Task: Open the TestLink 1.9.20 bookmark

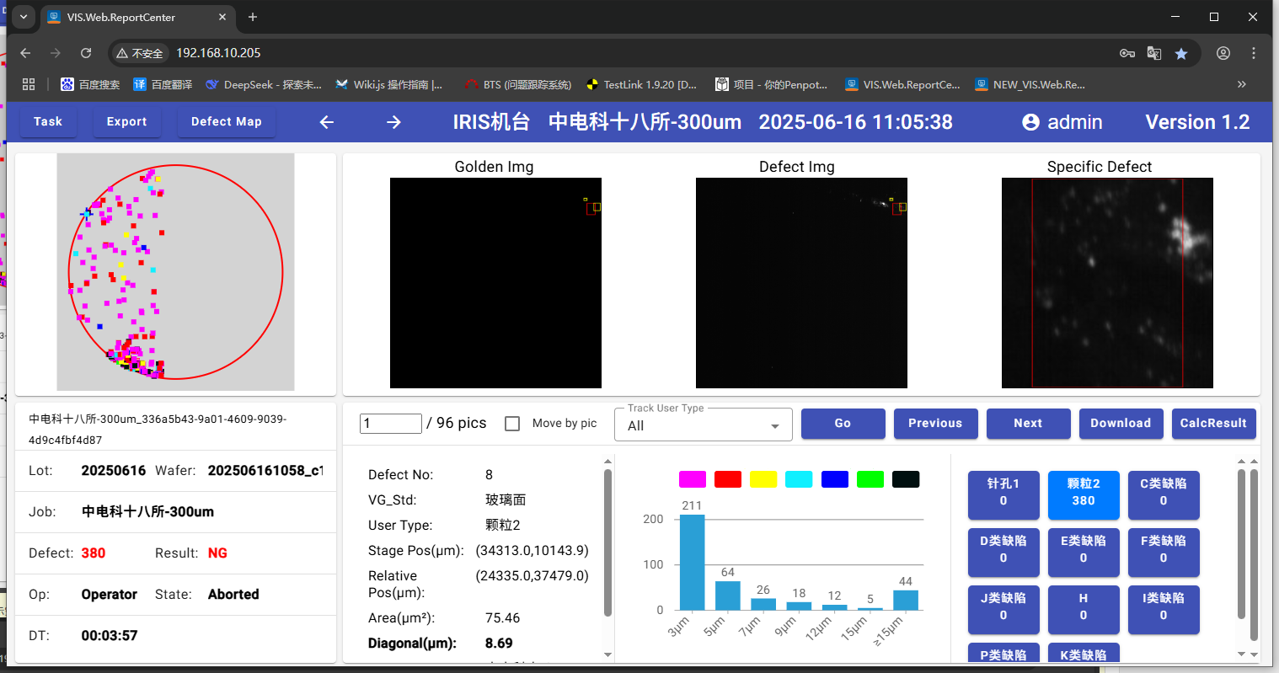Action: pos(641,84)
